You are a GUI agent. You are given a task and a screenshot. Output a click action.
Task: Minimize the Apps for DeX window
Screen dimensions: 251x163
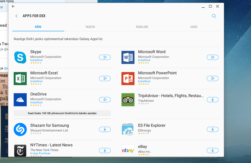point(203,7)
